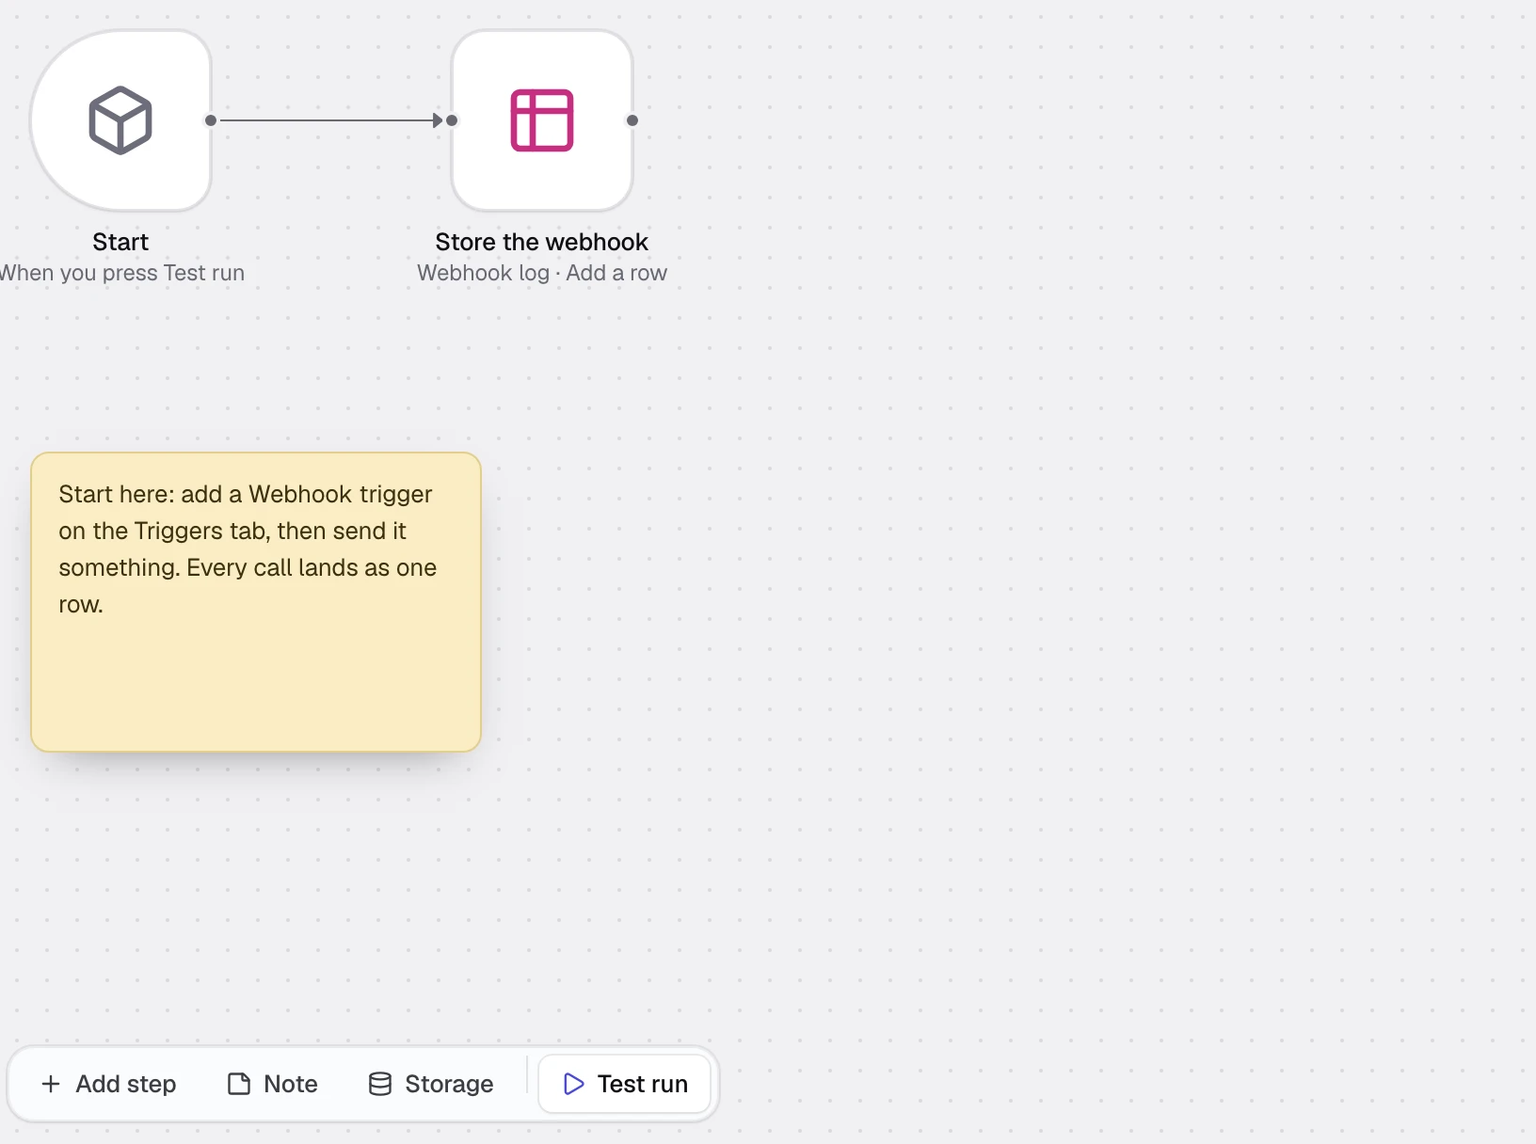Select the arrow connecting Start to Store
The width and height of the screenshot is (1536, 1144).
click(331, 120)
